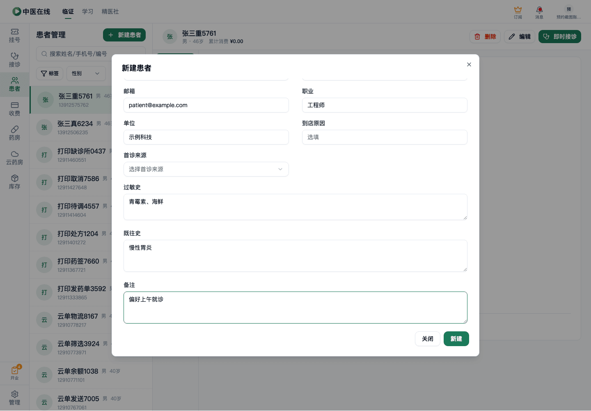This screenshot has height=411, width=591.
Task: Click the 预 account avatar in header
Action: coord(569,9)
